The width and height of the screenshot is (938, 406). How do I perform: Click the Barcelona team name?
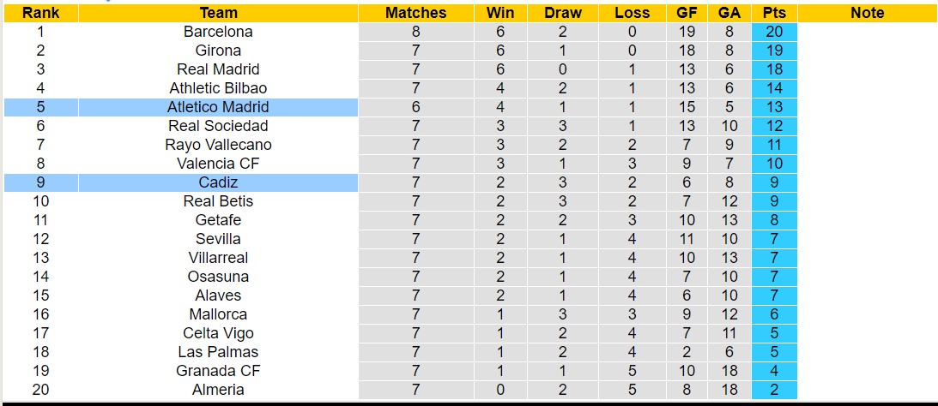point(218,32)
